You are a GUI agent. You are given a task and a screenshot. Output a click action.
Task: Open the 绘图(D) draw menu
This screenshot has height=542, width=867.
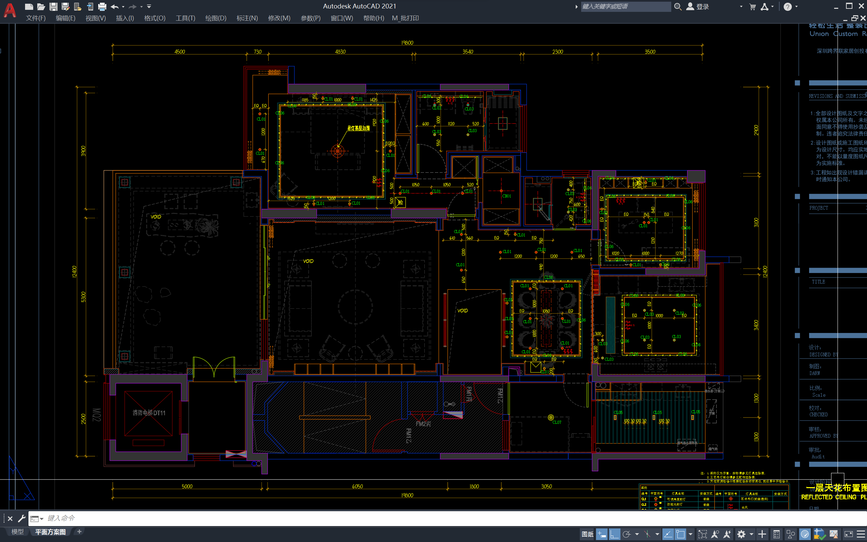[x=216, y=18]
